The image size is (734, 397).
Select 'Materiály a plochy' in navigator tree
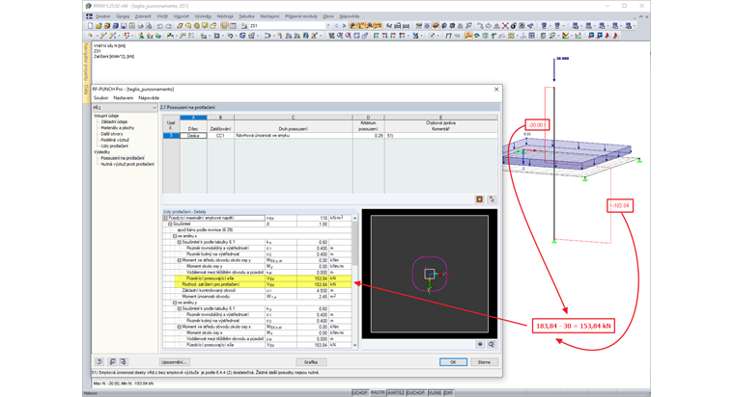118,128
